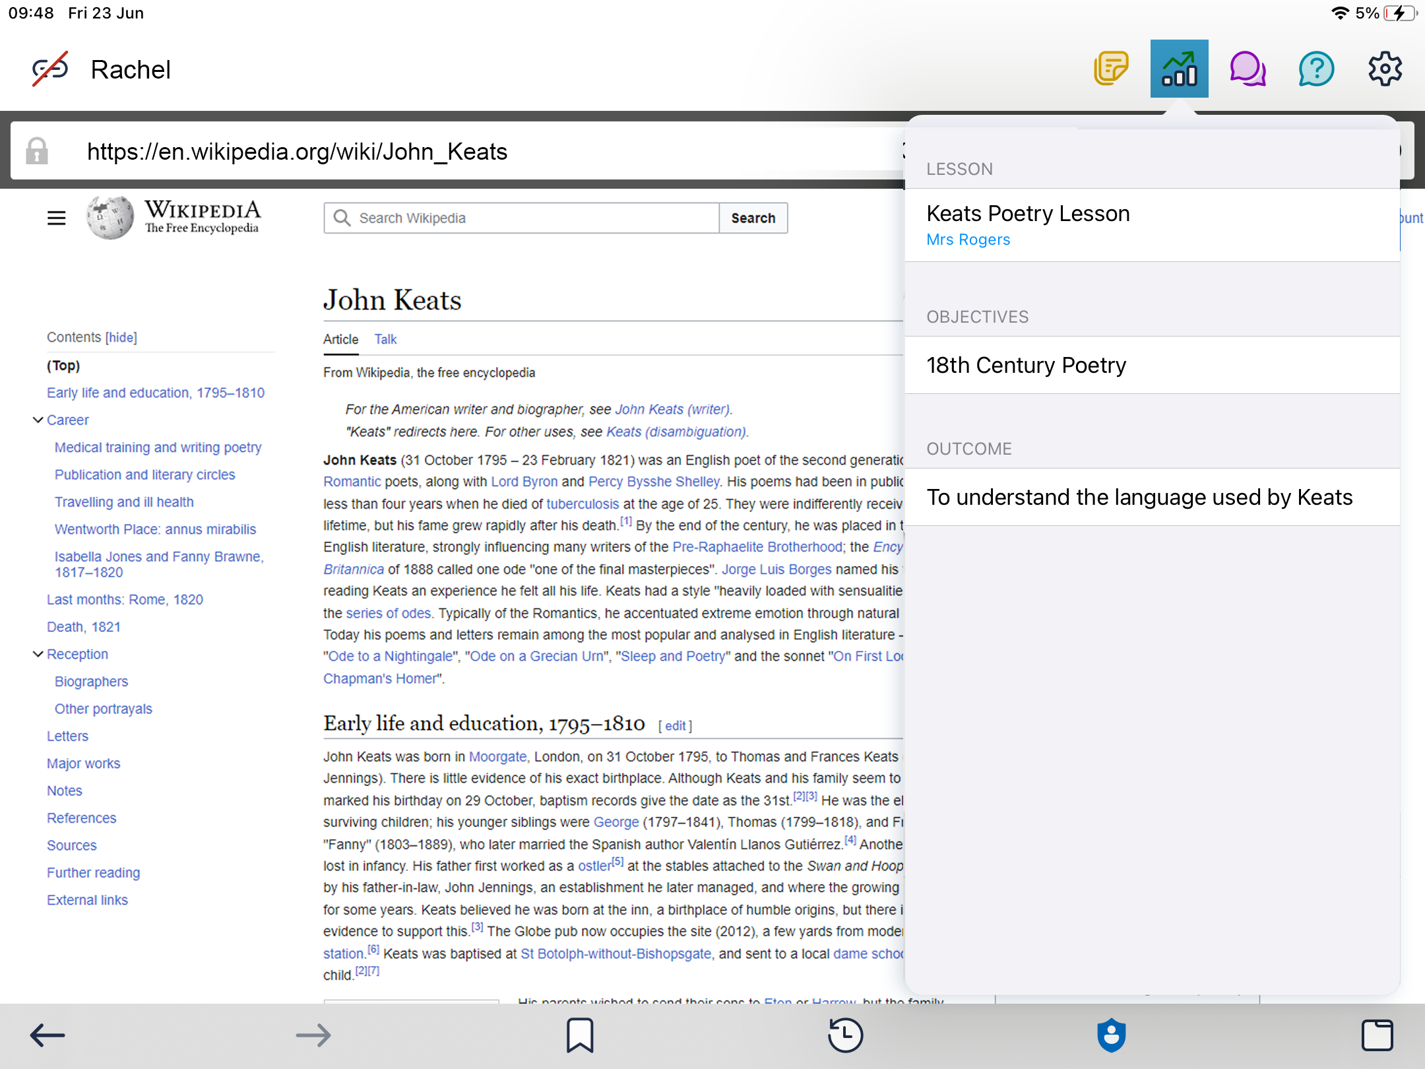Open Other portrayals contents entry
This screenshot has height=1069, width=1425.
point(103,709)
